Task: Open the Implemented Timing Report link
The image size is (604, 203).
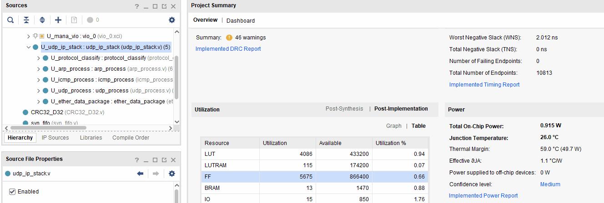Action: pos(484,85)
